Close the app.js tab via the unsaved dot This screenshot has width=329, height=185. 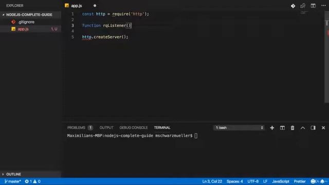95,6
